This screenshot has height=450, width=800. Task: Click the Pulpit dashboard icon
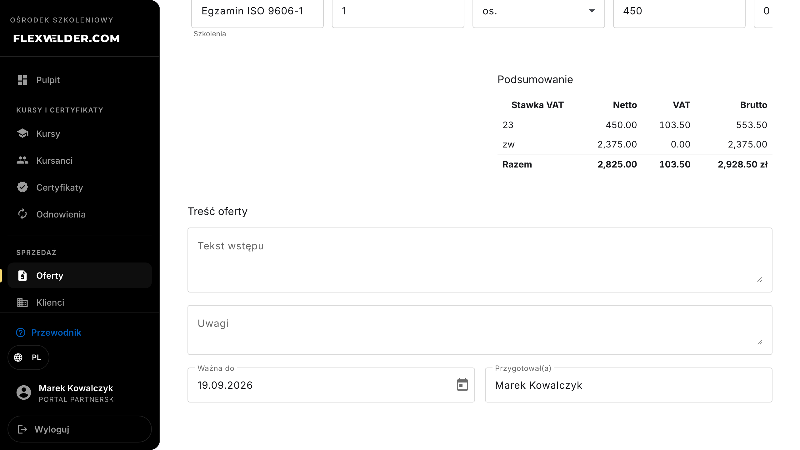point(22,80)
